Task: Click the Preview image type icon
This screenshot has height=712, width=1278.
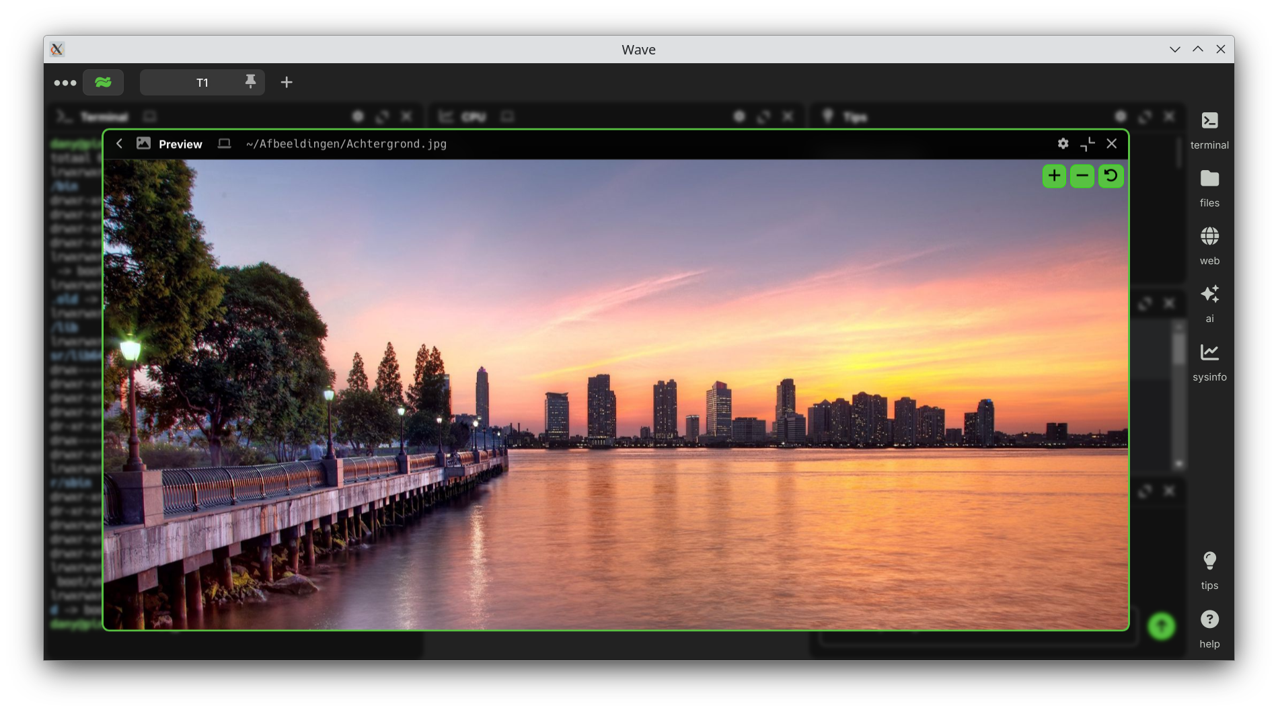Action: [143, 143]
